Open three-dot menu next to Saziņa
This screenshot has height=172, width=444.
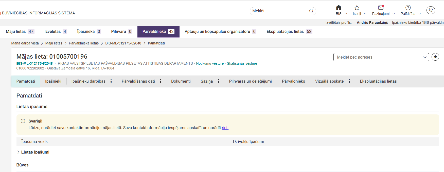coord(218,81)
